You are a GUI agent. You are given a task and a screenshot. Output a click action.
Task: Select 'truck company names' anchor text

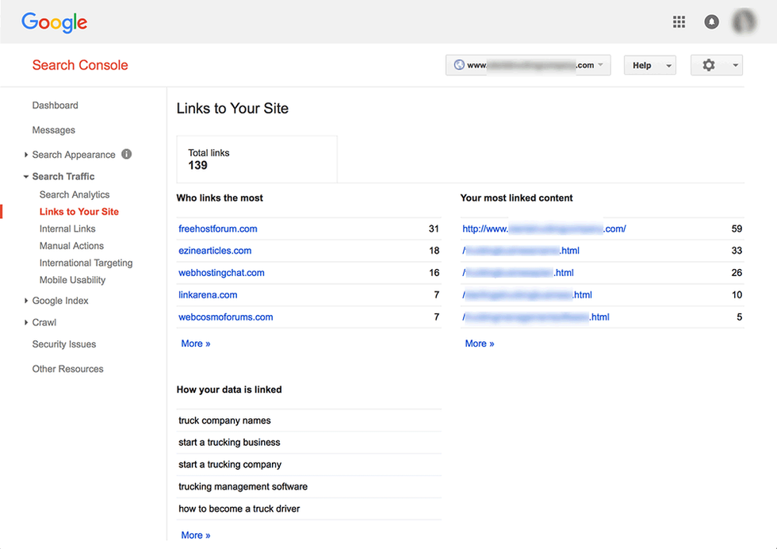point(224,420)
